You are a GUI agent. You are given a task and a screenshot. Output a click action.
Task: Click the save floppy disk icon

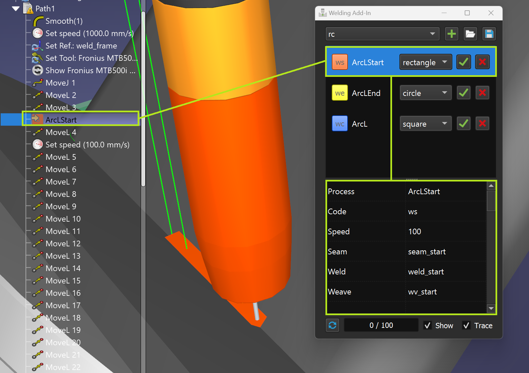coord(489,34)
